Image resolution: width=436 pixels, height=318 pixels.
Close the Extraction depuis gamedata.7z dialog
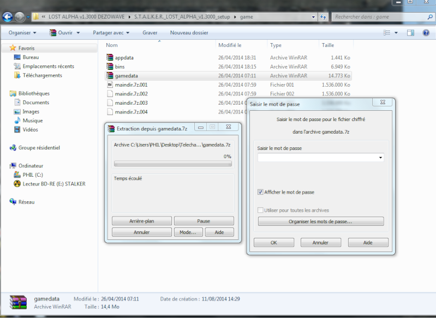pyautogui.click(x=228, y=127)
